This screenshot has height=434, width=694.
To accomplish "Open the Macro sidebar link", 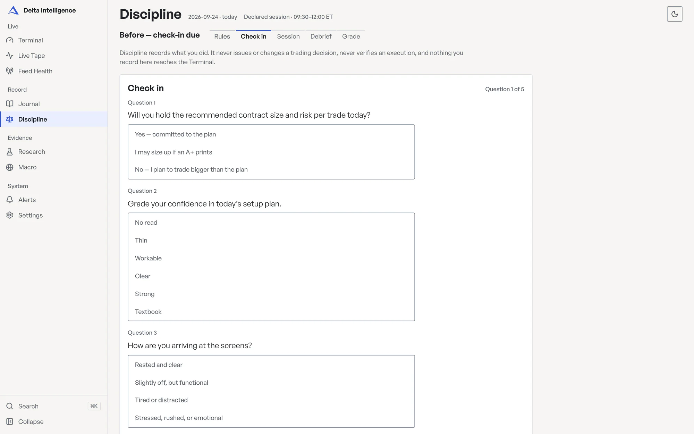I will tap(54, 167).
